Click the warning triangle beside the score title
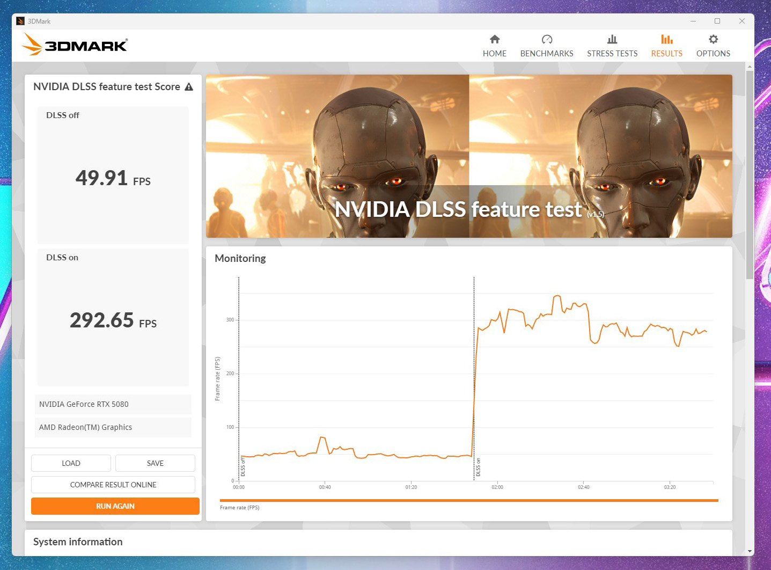The height and width of the screenshot is (570, 771). 189,87
